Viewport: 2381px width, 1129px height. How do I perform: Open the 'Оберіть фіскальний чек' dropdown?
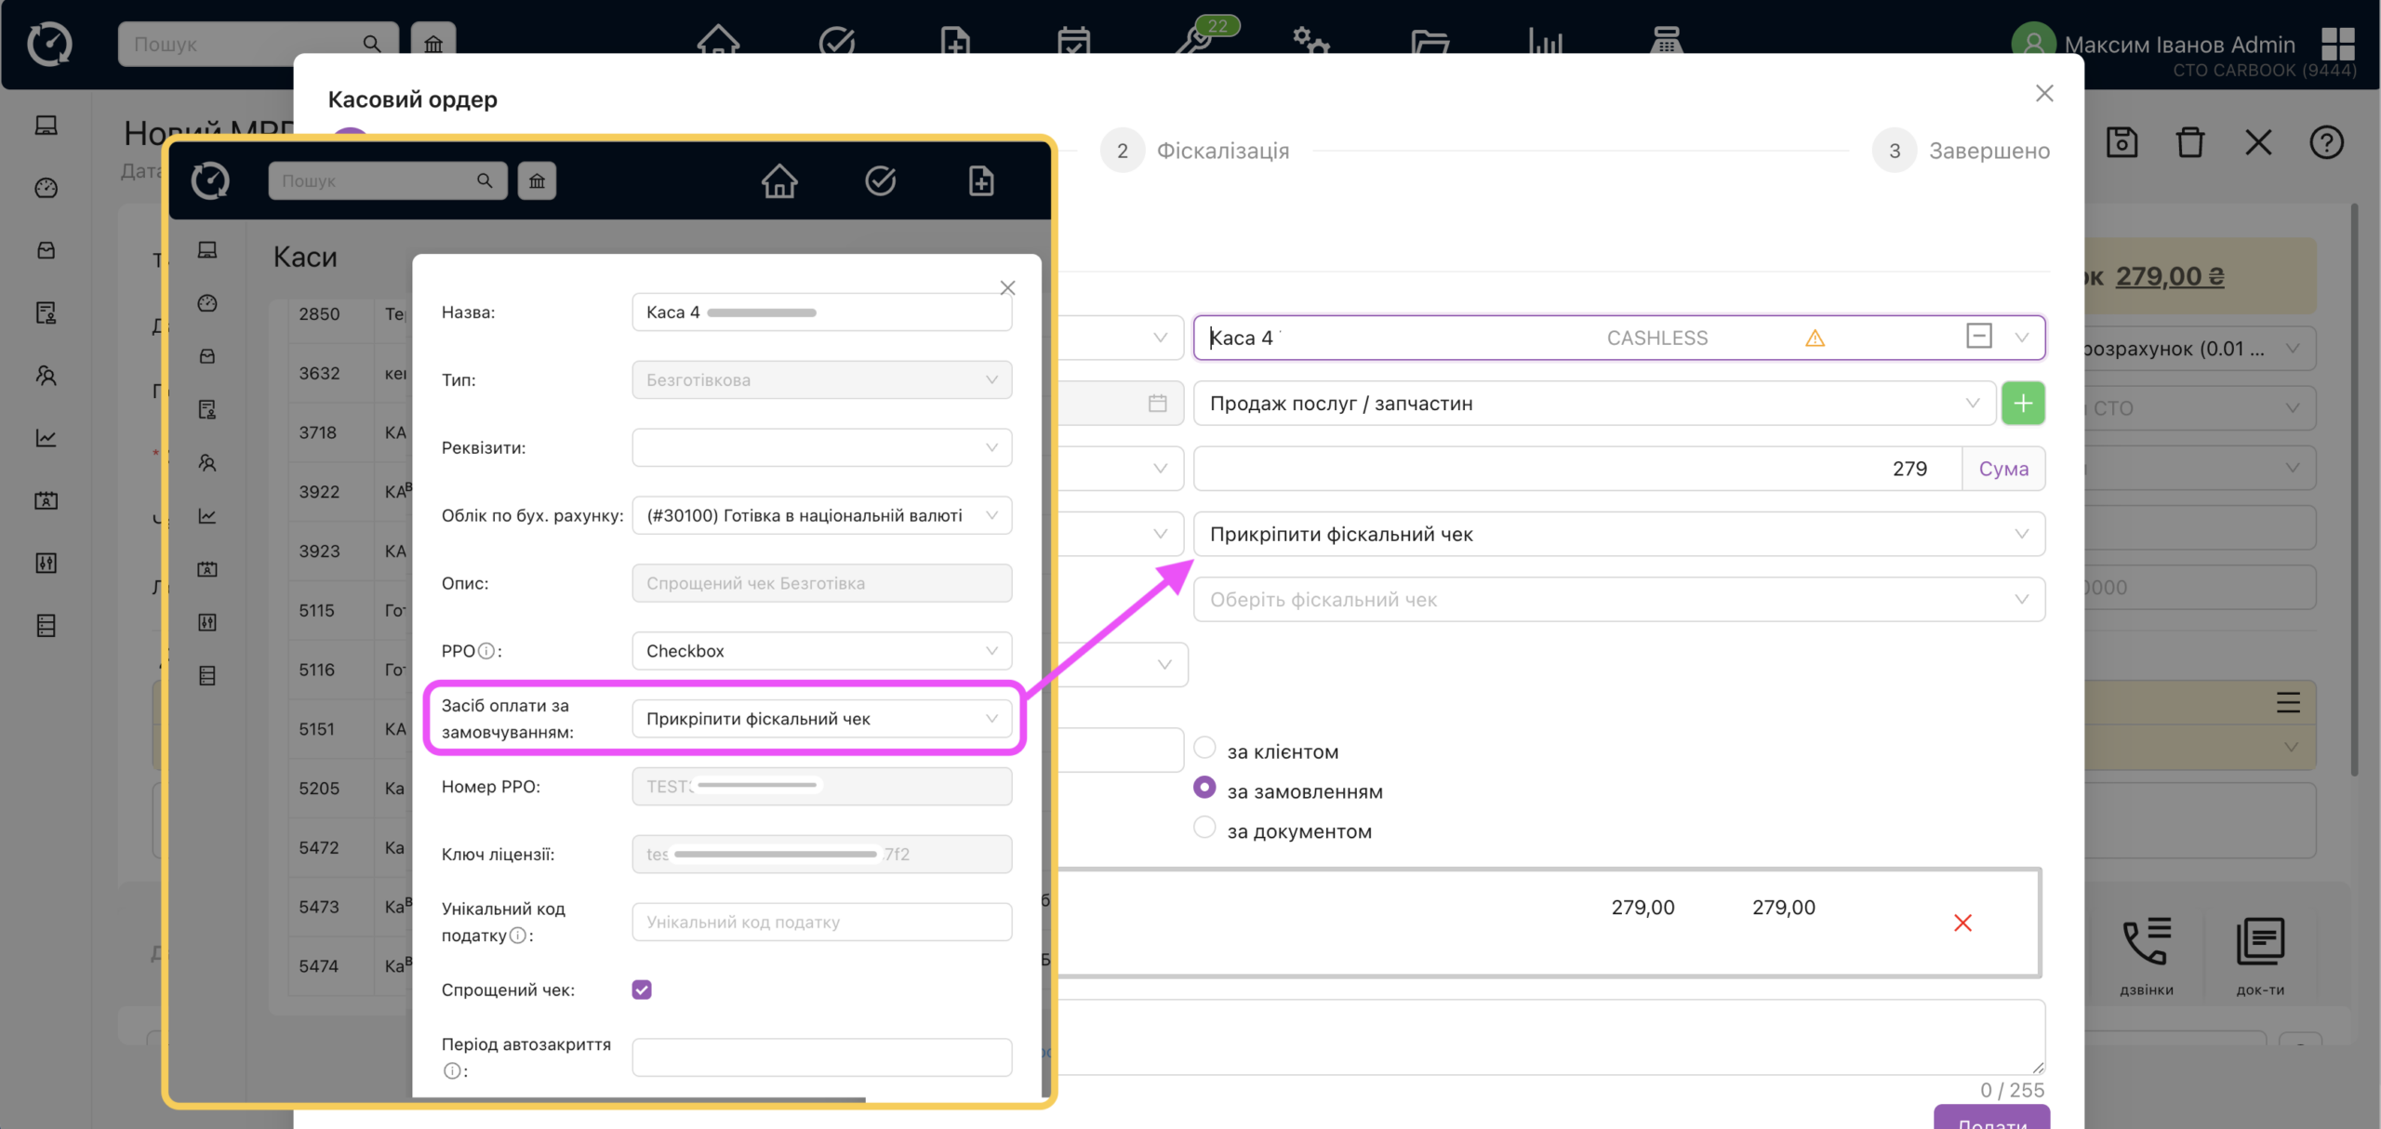pos(1618,600)
